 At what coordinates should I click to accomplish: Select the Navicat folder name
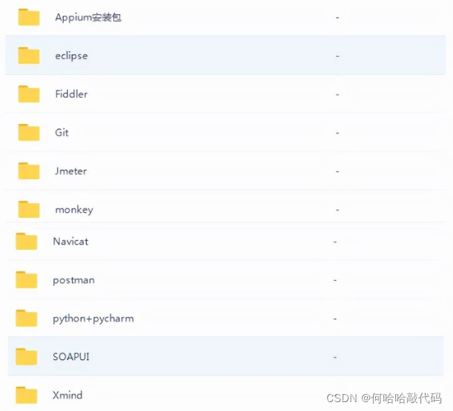pyautogui.click(x=70, y=242)
